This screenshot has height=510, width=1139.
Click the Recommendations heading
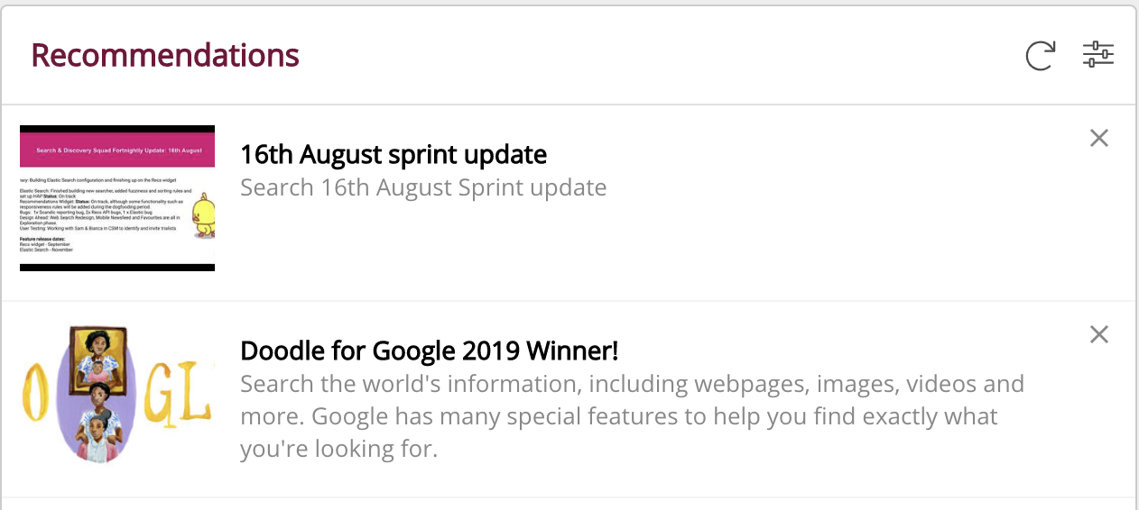[165, 56]
